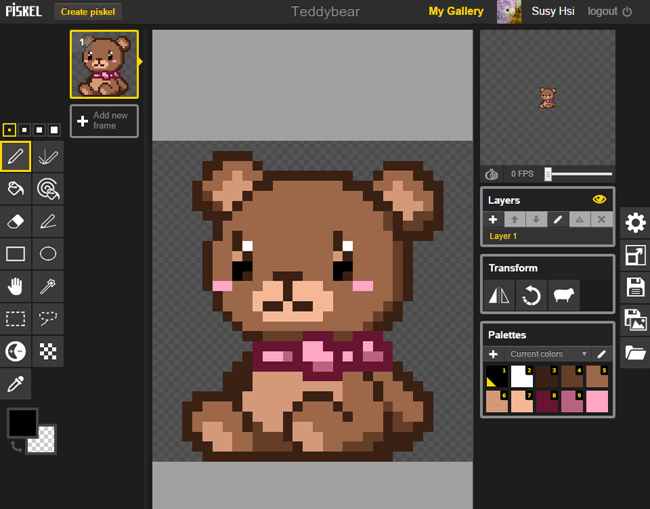650x509 pixels.
Task: Select the Rectangle selection tool
Action: (16, 319)
